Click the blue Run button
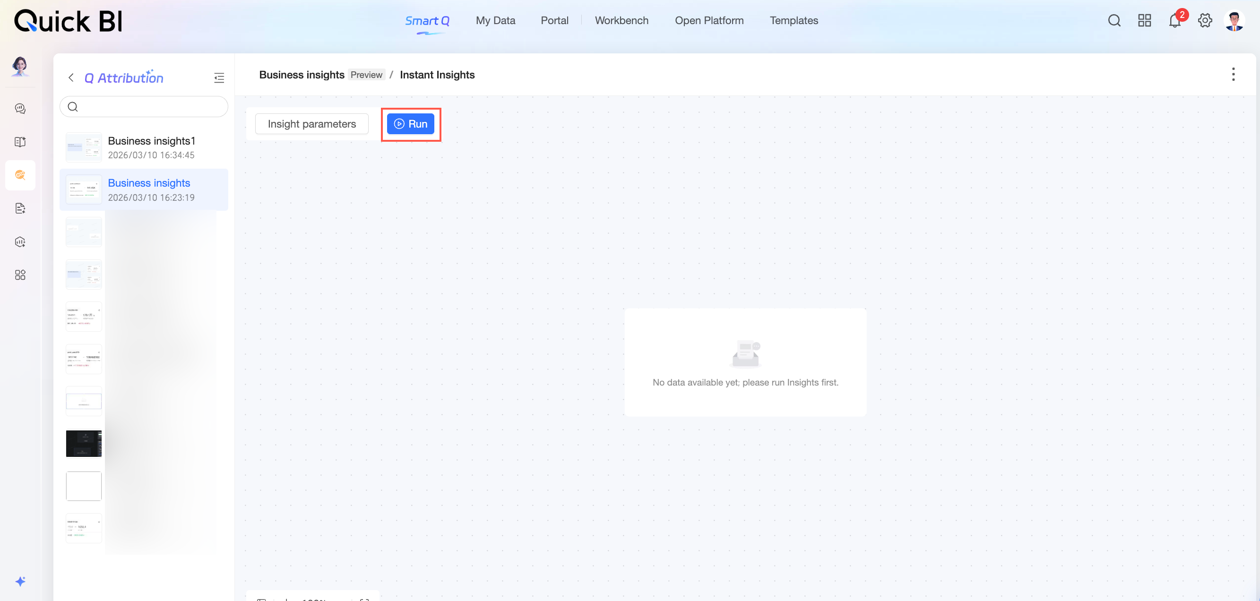 tap(410, 124)
